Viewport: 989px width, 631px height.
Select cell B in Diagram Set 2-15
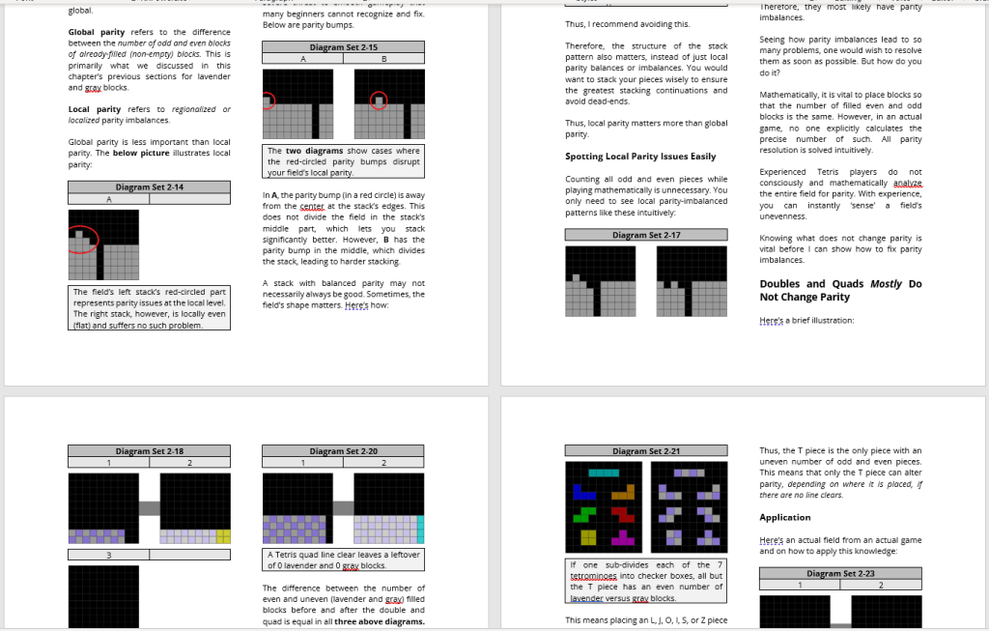383,59
